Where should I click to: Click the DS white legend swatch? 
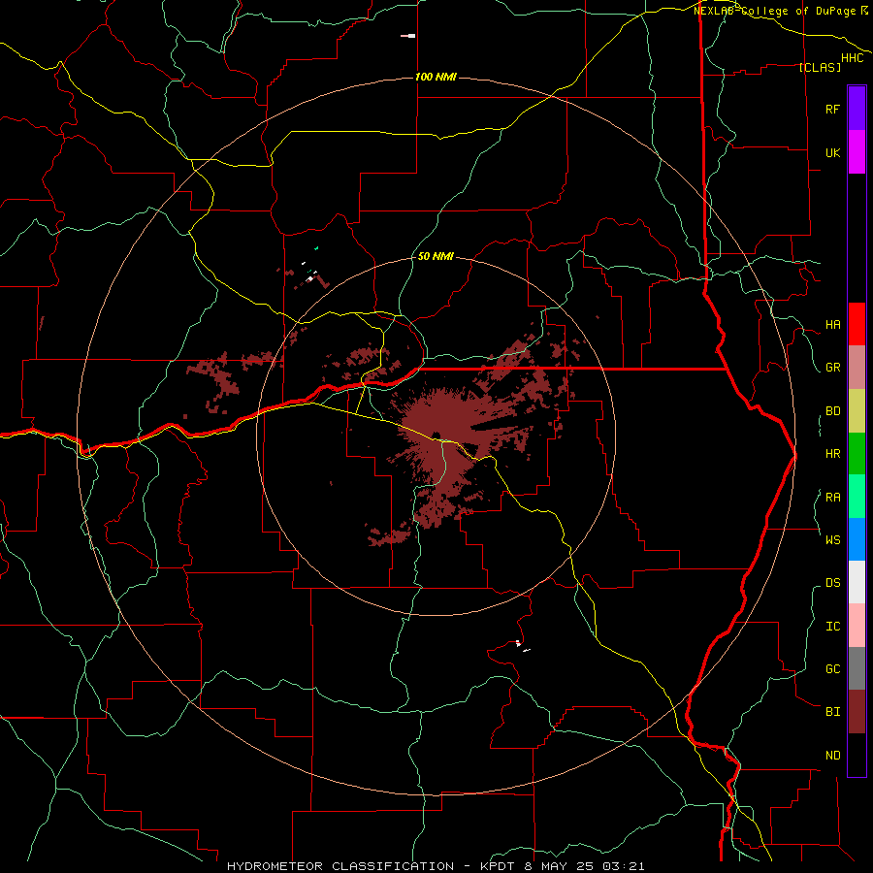(857, 582)
